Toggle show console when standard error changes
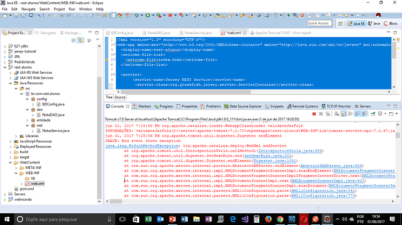The image size is (402, 225). coord(364,113)
